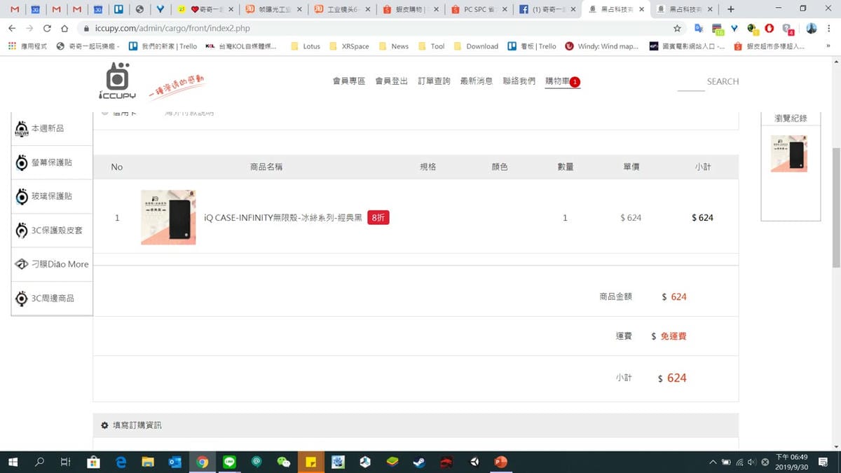Select 3C周邊商品 sidebar category
This screenshot has width=841, height=473.
52,298
